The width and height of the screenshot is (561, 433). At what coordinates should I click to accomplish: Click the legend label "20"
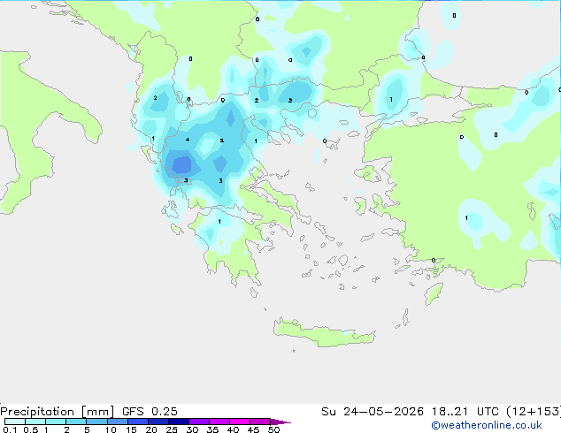tap(151, 429)
